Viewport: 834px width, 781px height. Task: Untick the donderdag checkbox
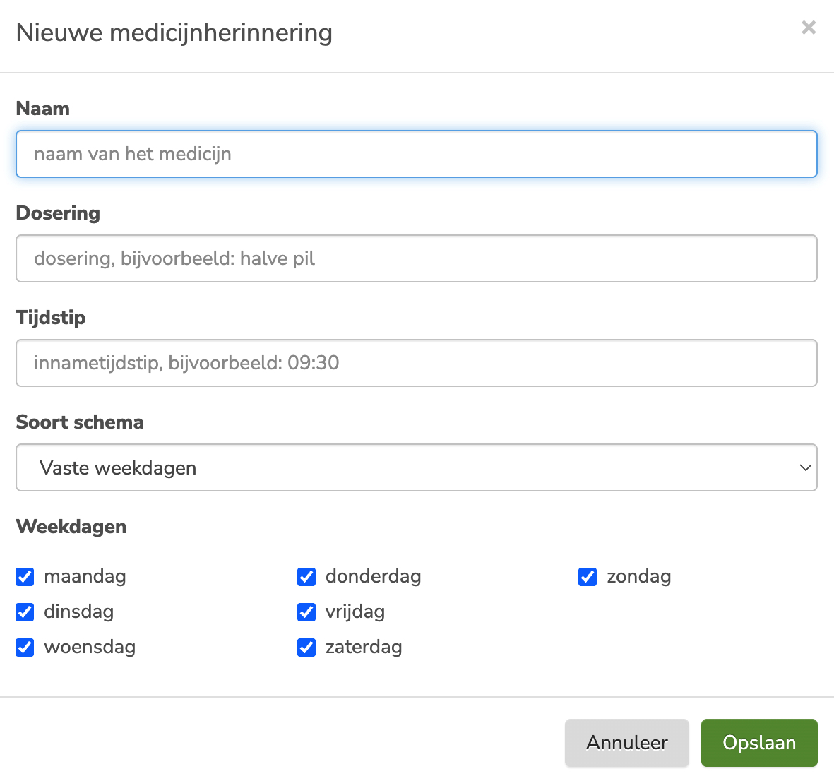point(306,577)
